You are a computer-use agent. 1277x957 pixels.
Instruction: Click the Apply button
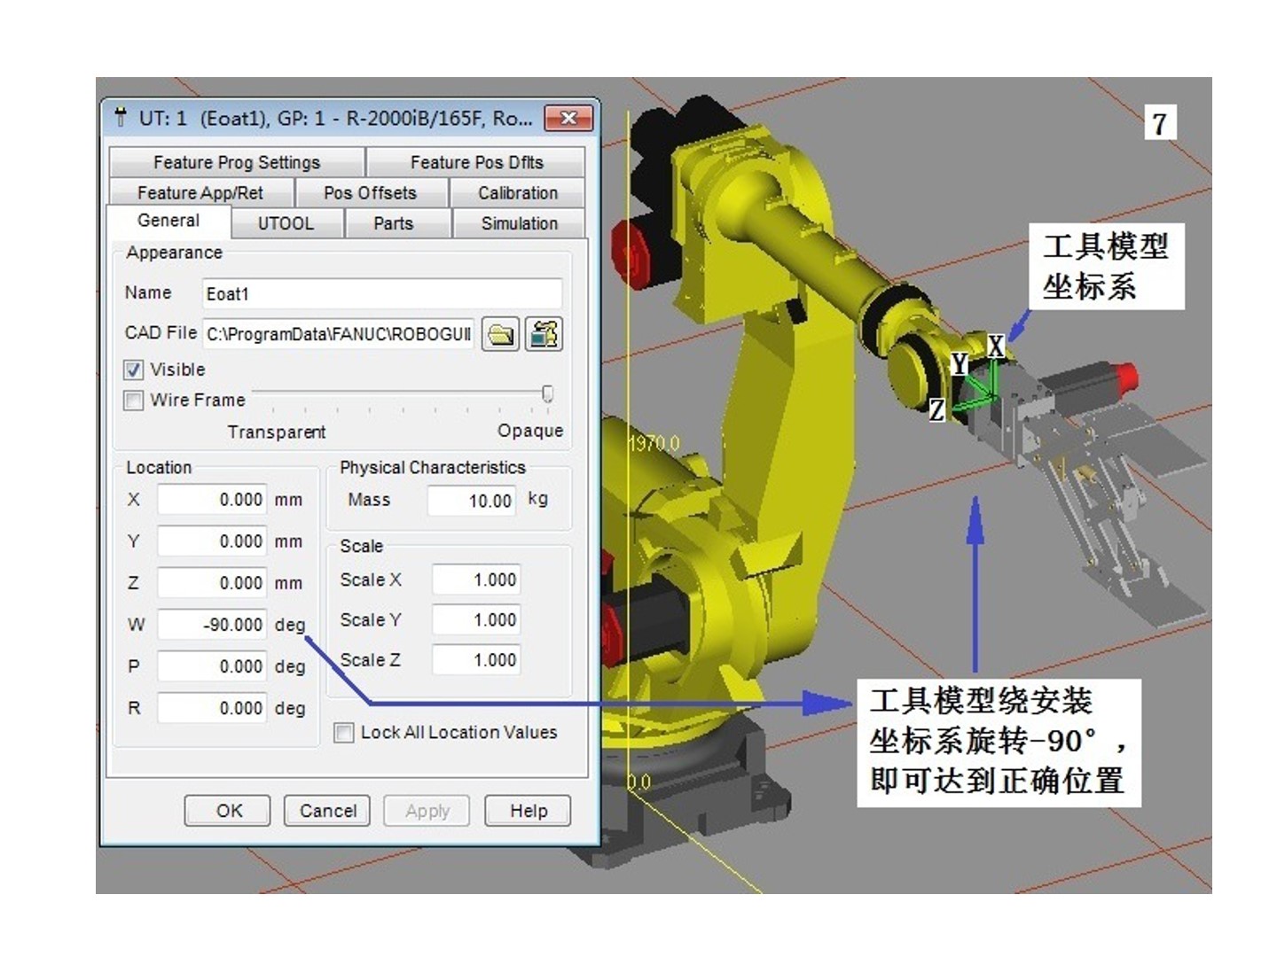pos(427,811)
